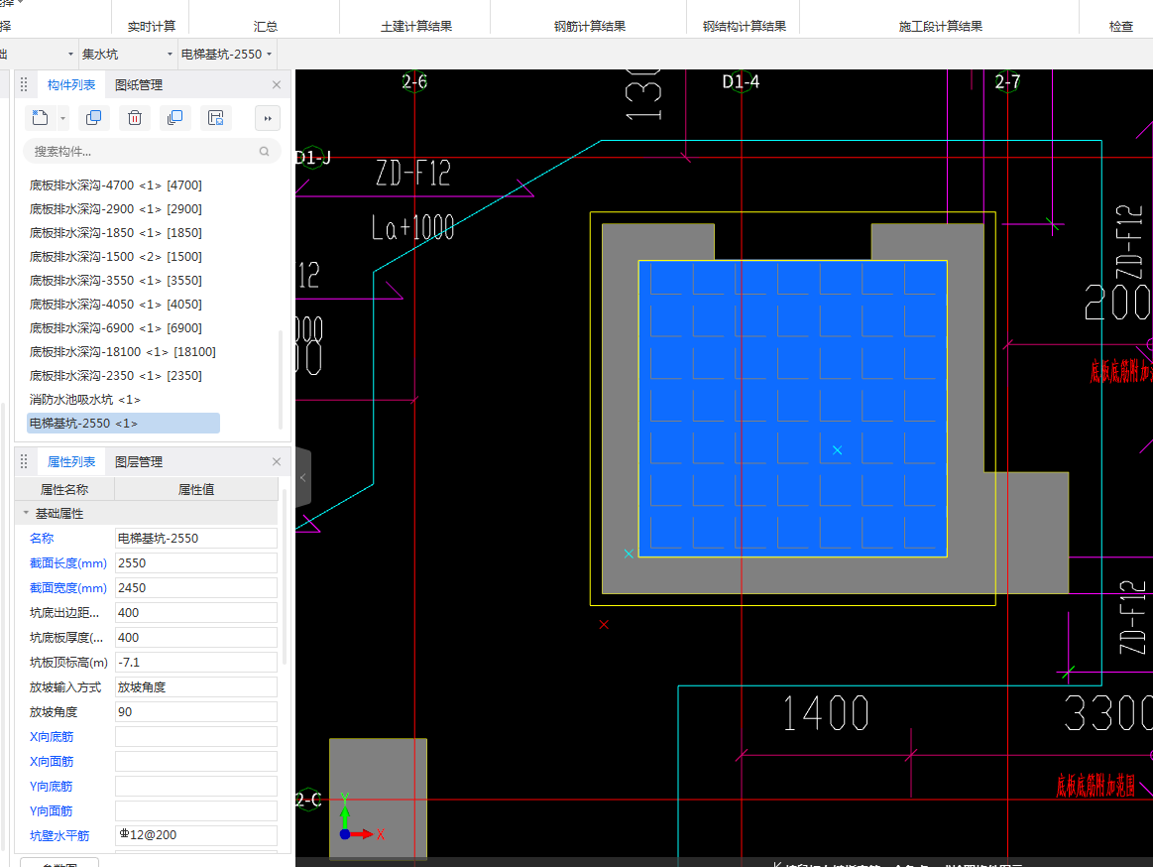The width and height of the screenshot is (1153, 867).
Task: Edit the 坑壁水平筋 value field
Action: point(195,835)
